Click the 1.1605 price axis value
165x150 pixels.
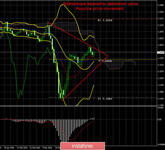click(x=161, y=92)
